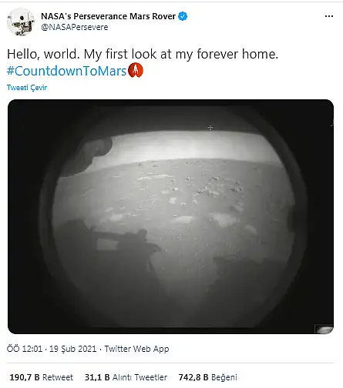The image size is (343, 388).
Task: Click the 19 Şub 2021 date
Action: [x=72, y=349]
